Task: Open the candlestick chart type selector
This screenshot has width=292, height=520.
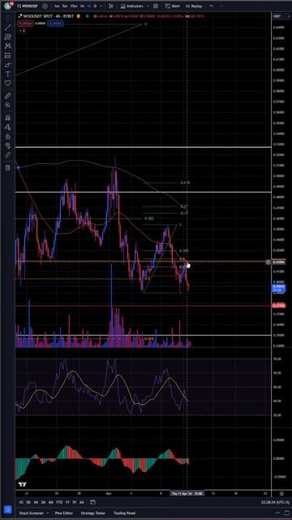Action: pos(111,6)
